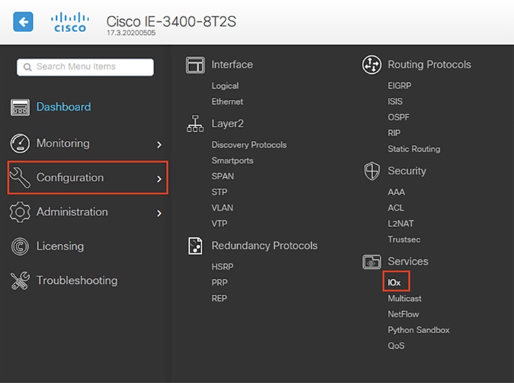Go to the Licensing menu item
This screenshot has height=383, width=514.
click(x=60, y=246)
